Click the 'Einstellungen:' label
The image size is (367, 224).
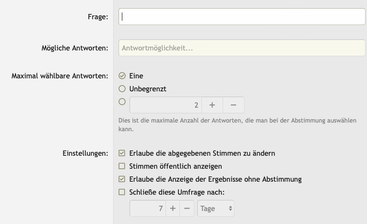tap(85, 154)
